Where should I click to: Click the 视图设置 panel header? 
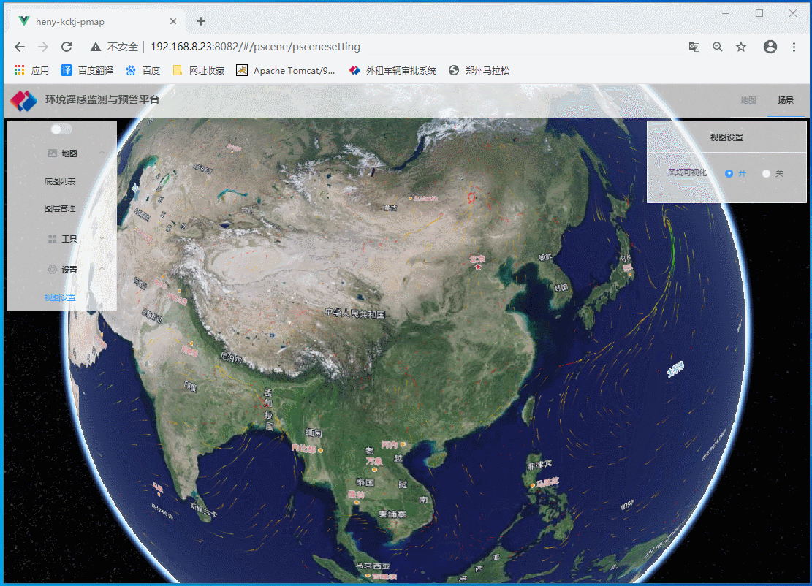pos(726,137)
